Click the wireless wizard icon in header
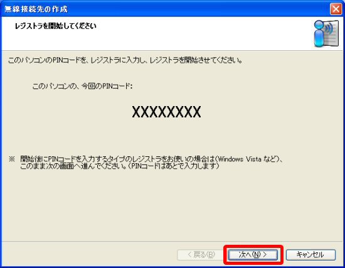 click(326, 33)
